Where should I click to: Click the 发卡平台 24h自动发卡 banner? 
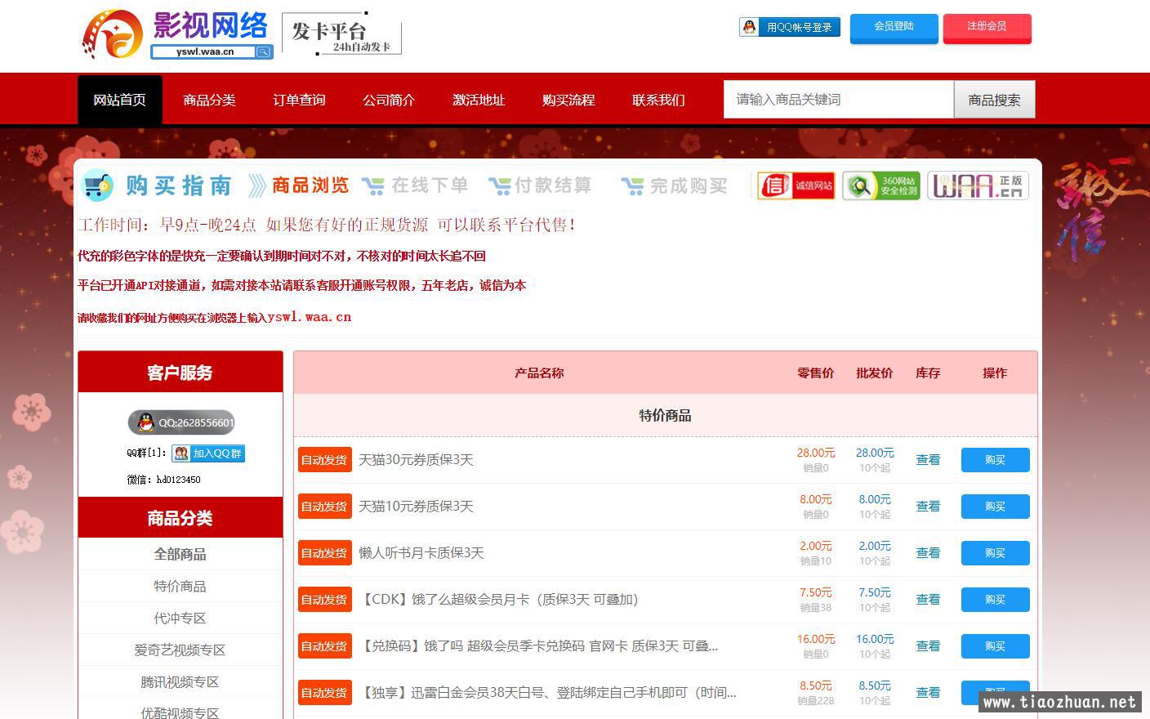click(341, 34)
